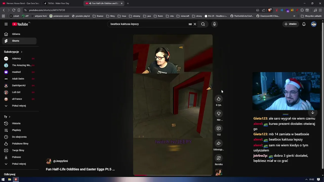
Task: Go to the YouTube logo home link
Action: [20, 24]
